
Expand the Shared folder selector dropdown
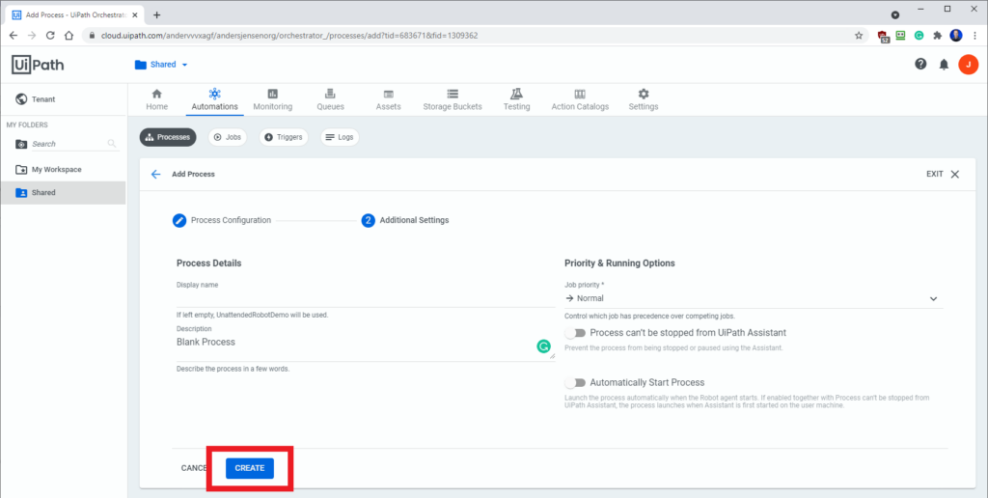point(161,65)
